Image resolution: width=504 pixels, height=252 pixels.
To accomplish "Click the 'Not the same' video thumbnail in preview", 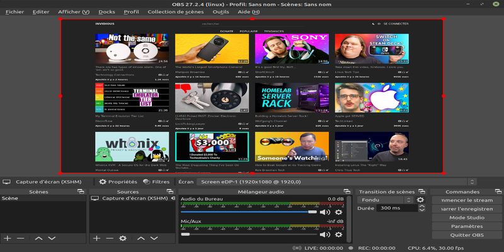I will point(132,49).
